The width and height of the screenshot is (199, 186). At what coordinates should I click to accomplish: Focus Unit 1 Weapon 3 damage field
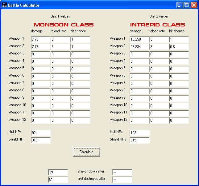click(x=41, y=54)
